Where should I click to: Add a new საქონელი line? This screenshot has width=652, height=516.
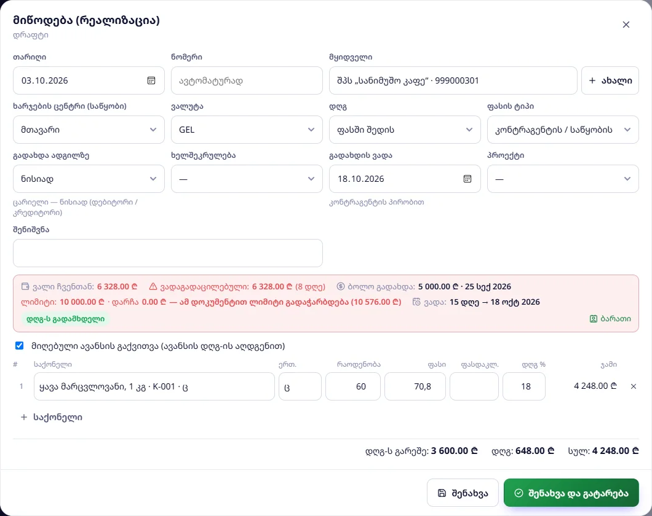tap(52, 417)
